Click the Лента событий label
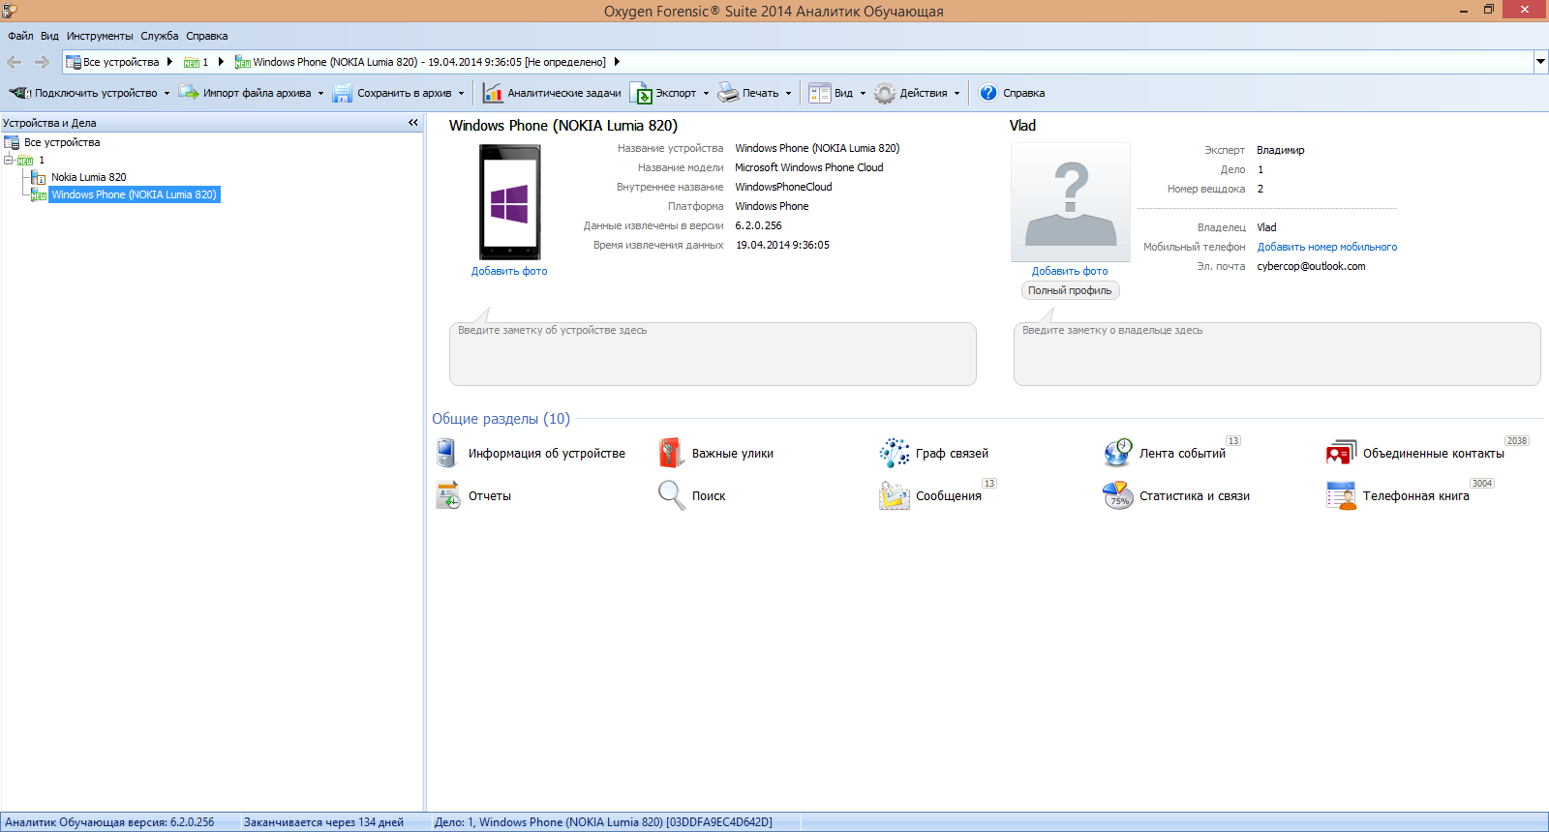The width and height of the screenshot is (1549, 832). 1182,453
